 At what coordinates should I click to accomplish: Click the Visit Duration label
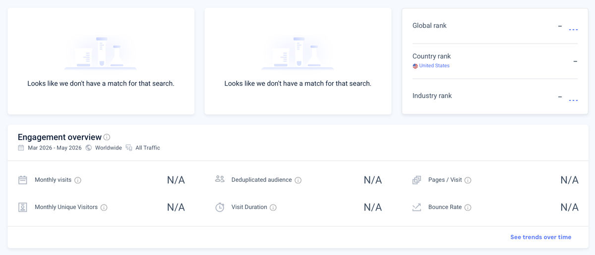point(249,207)
